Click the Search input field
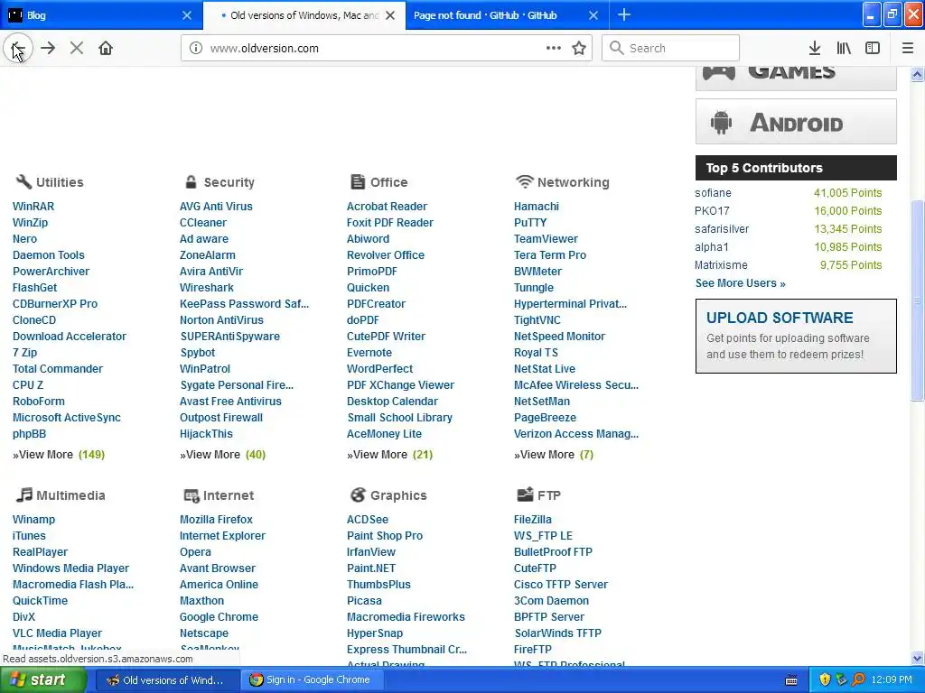Screen dimensions: 925x693 [671, 49]
